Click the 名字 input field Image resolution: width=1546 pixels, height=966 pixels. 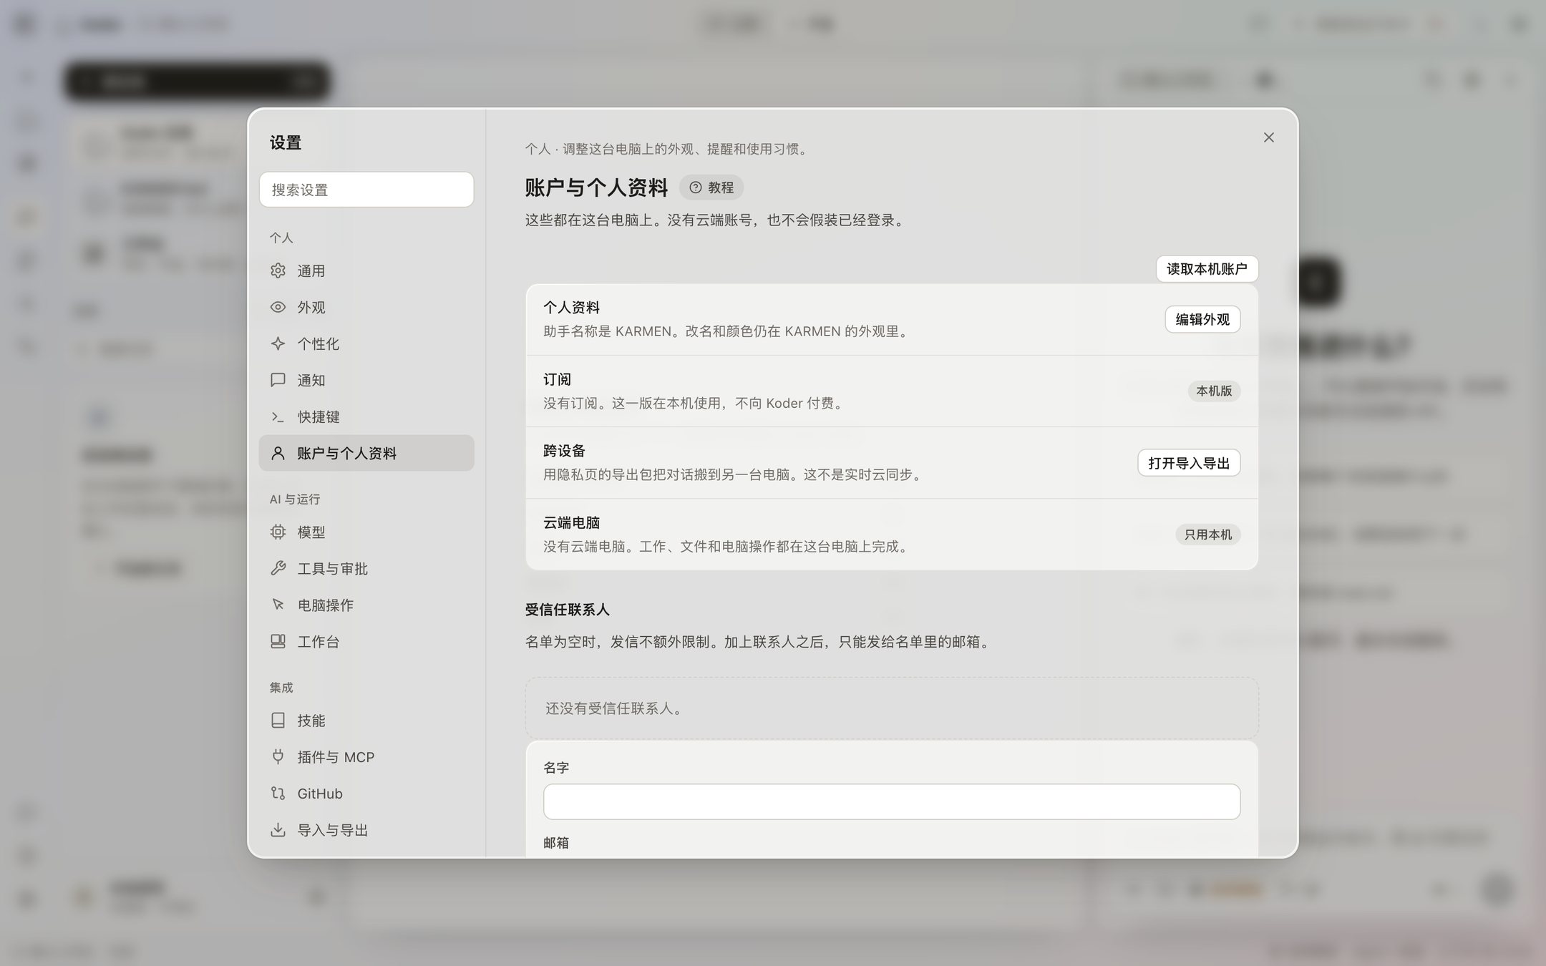click(892, 801)
